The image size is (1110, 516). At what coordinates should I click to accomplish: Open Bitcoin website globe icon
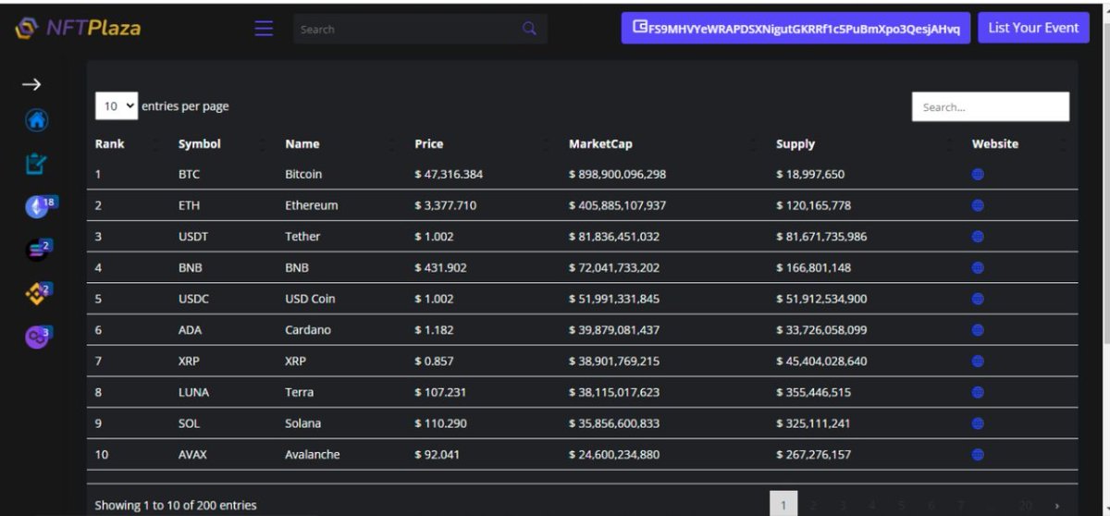click(978, 174)
